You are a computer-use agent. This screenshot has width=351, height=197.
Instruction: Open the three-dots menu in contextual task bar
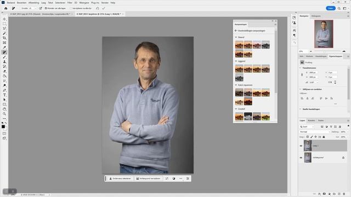click(x=180, y=178)
